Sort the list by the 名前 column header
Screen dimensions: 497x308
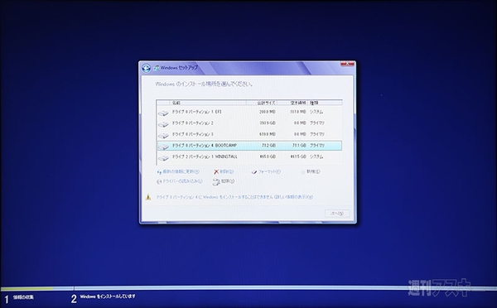pyautogui.click(x=208, y=103)
